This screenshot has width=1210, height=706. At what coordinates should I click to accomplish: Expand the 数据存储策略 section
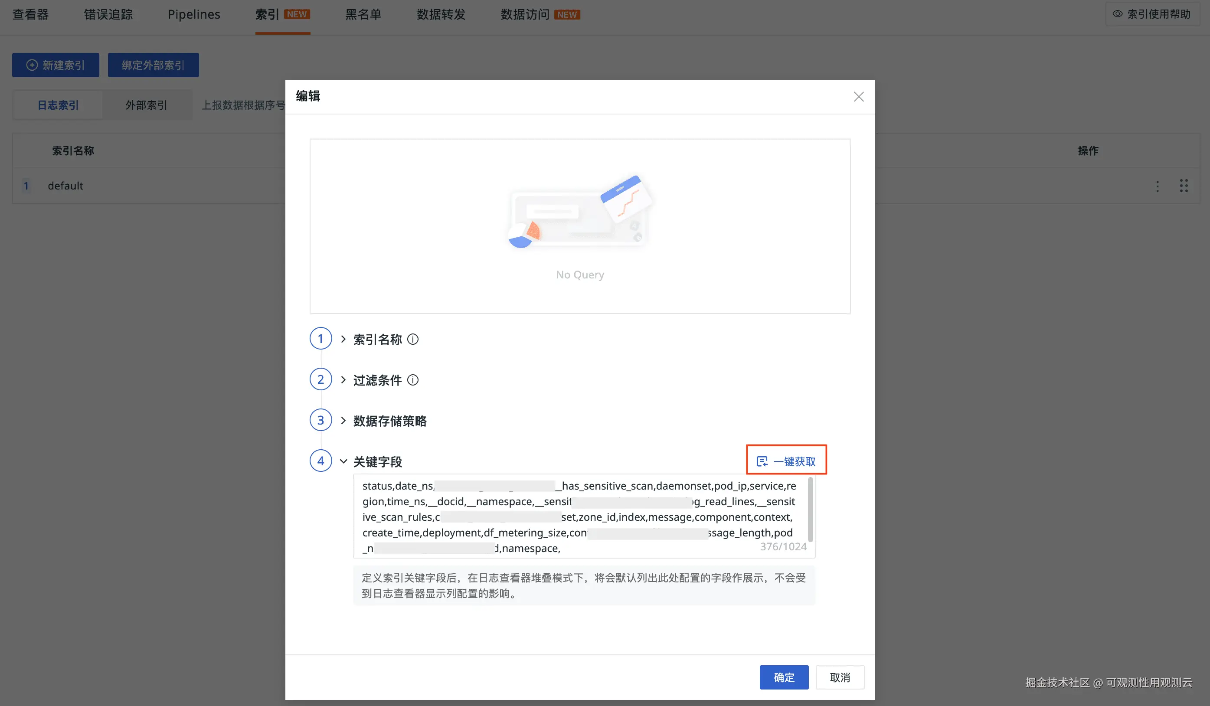(x=343, y=421)
